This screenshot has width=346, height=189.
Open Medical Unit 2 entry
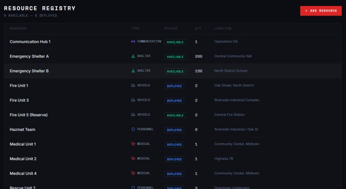point(173,159)
